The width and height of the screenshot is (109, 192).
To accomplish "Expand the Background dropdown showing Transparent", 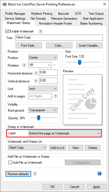I will coord(43,110).
